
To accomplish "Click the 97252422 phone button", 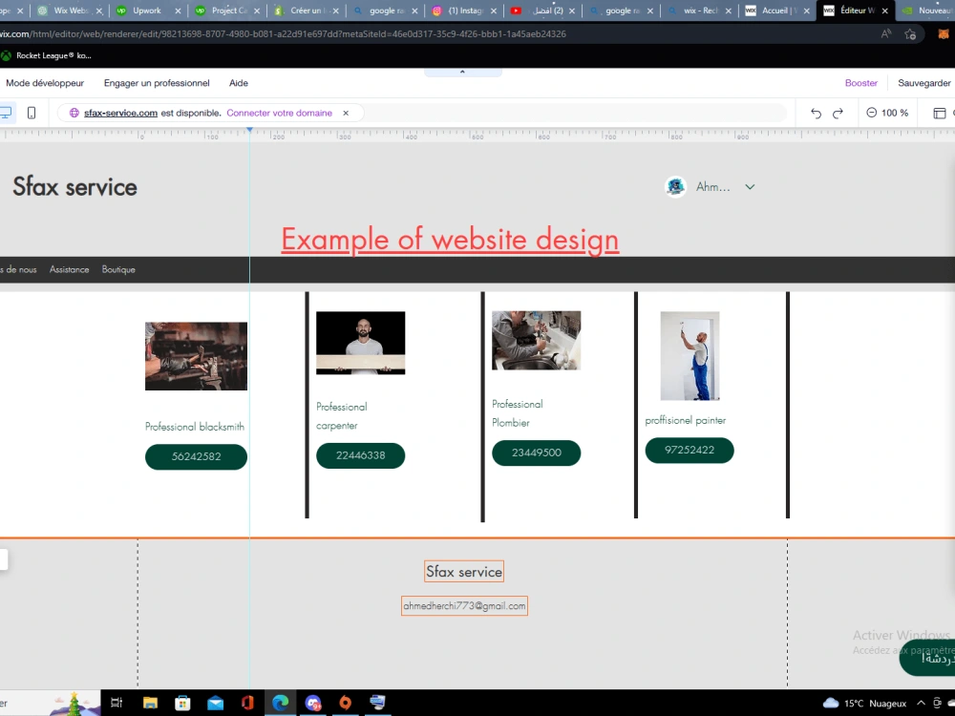I will coord(690,450).
